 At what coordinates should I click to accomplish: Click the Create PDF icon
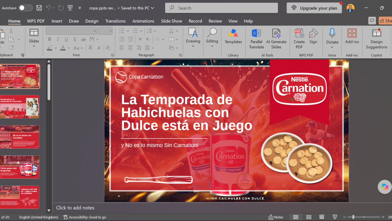(299, 39)
